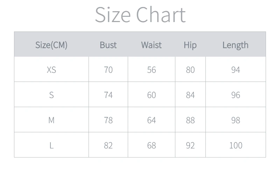Click the L size row label
Viewport: 280px width, 175px height.
click(x=51, y=145)
